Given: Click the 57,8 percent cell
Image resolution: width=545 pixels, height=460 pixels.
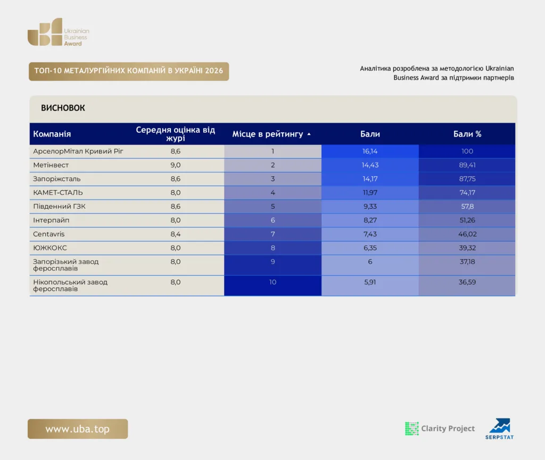Looking at the screenshot, I should [467, 207].
